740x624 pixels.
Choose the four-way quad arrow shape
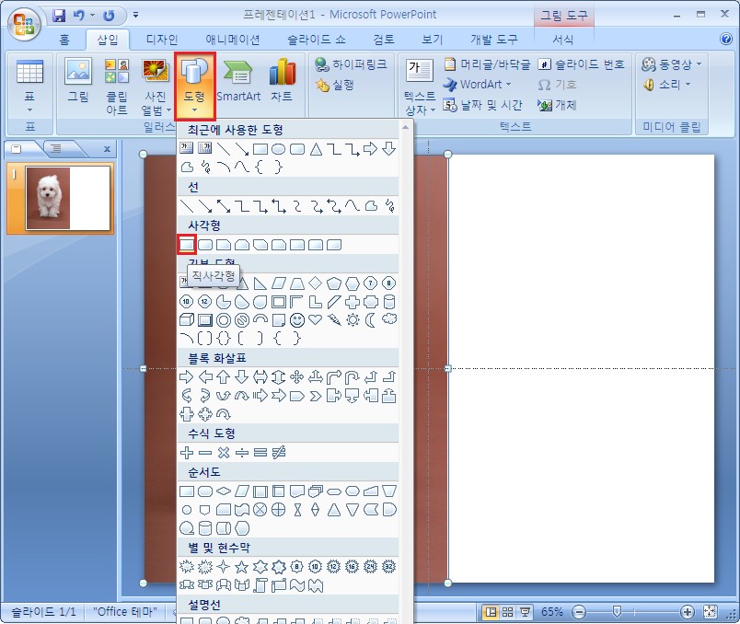click(x=297, y=376)
